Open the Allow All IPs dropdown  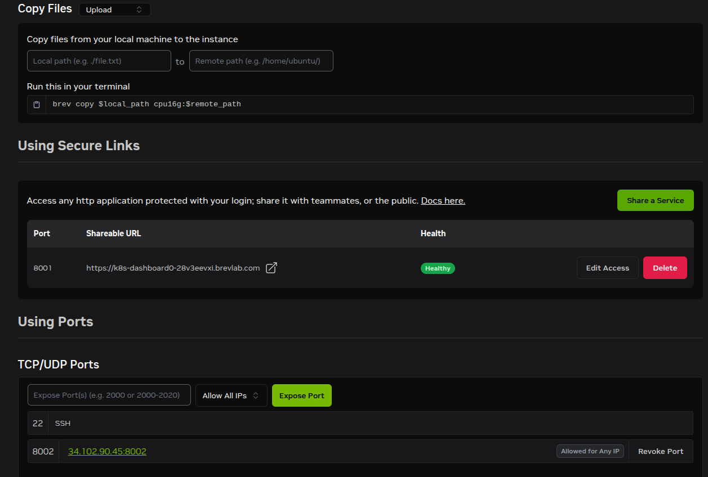[231, 395]
